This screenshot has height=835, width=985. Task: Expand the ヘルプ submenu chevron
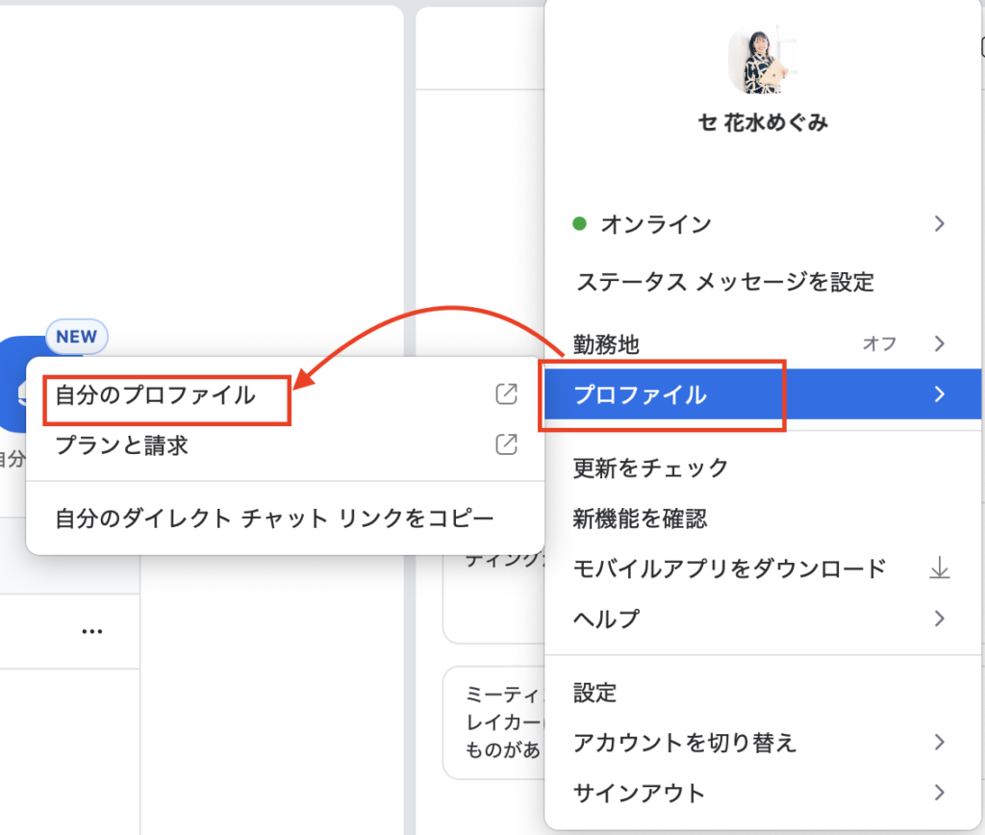(x=939, y=618)
